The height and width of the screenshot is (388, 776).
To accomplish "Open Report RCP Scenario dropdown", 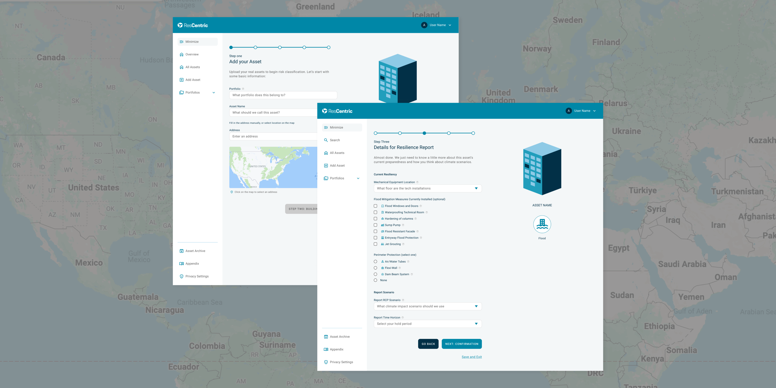I will click(x=427, y=306).
